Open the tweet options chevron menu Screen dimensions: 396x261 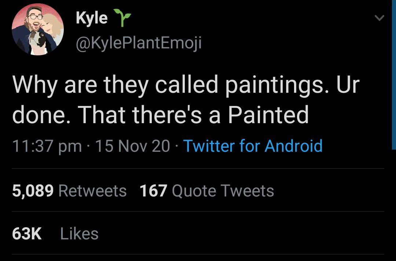380,18
